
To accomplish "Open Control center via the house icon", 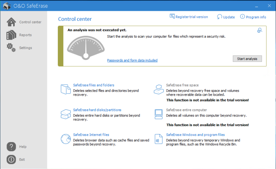I will (x=11, y=22).
